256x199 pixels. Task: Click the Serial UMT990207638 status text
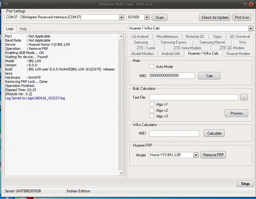tap(23, 191)
